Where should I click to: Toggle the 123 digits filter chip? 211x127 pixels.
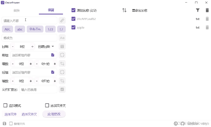click(x=50, y=29)
